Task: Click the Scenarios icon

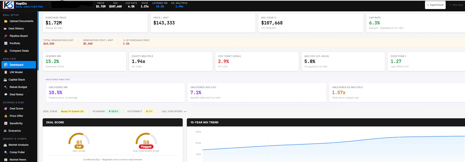Action: [5, 131]
